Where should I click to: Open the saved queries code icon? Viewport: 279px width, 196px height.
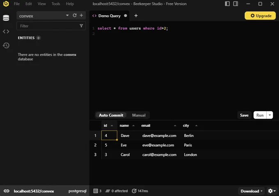pos(6,32)
